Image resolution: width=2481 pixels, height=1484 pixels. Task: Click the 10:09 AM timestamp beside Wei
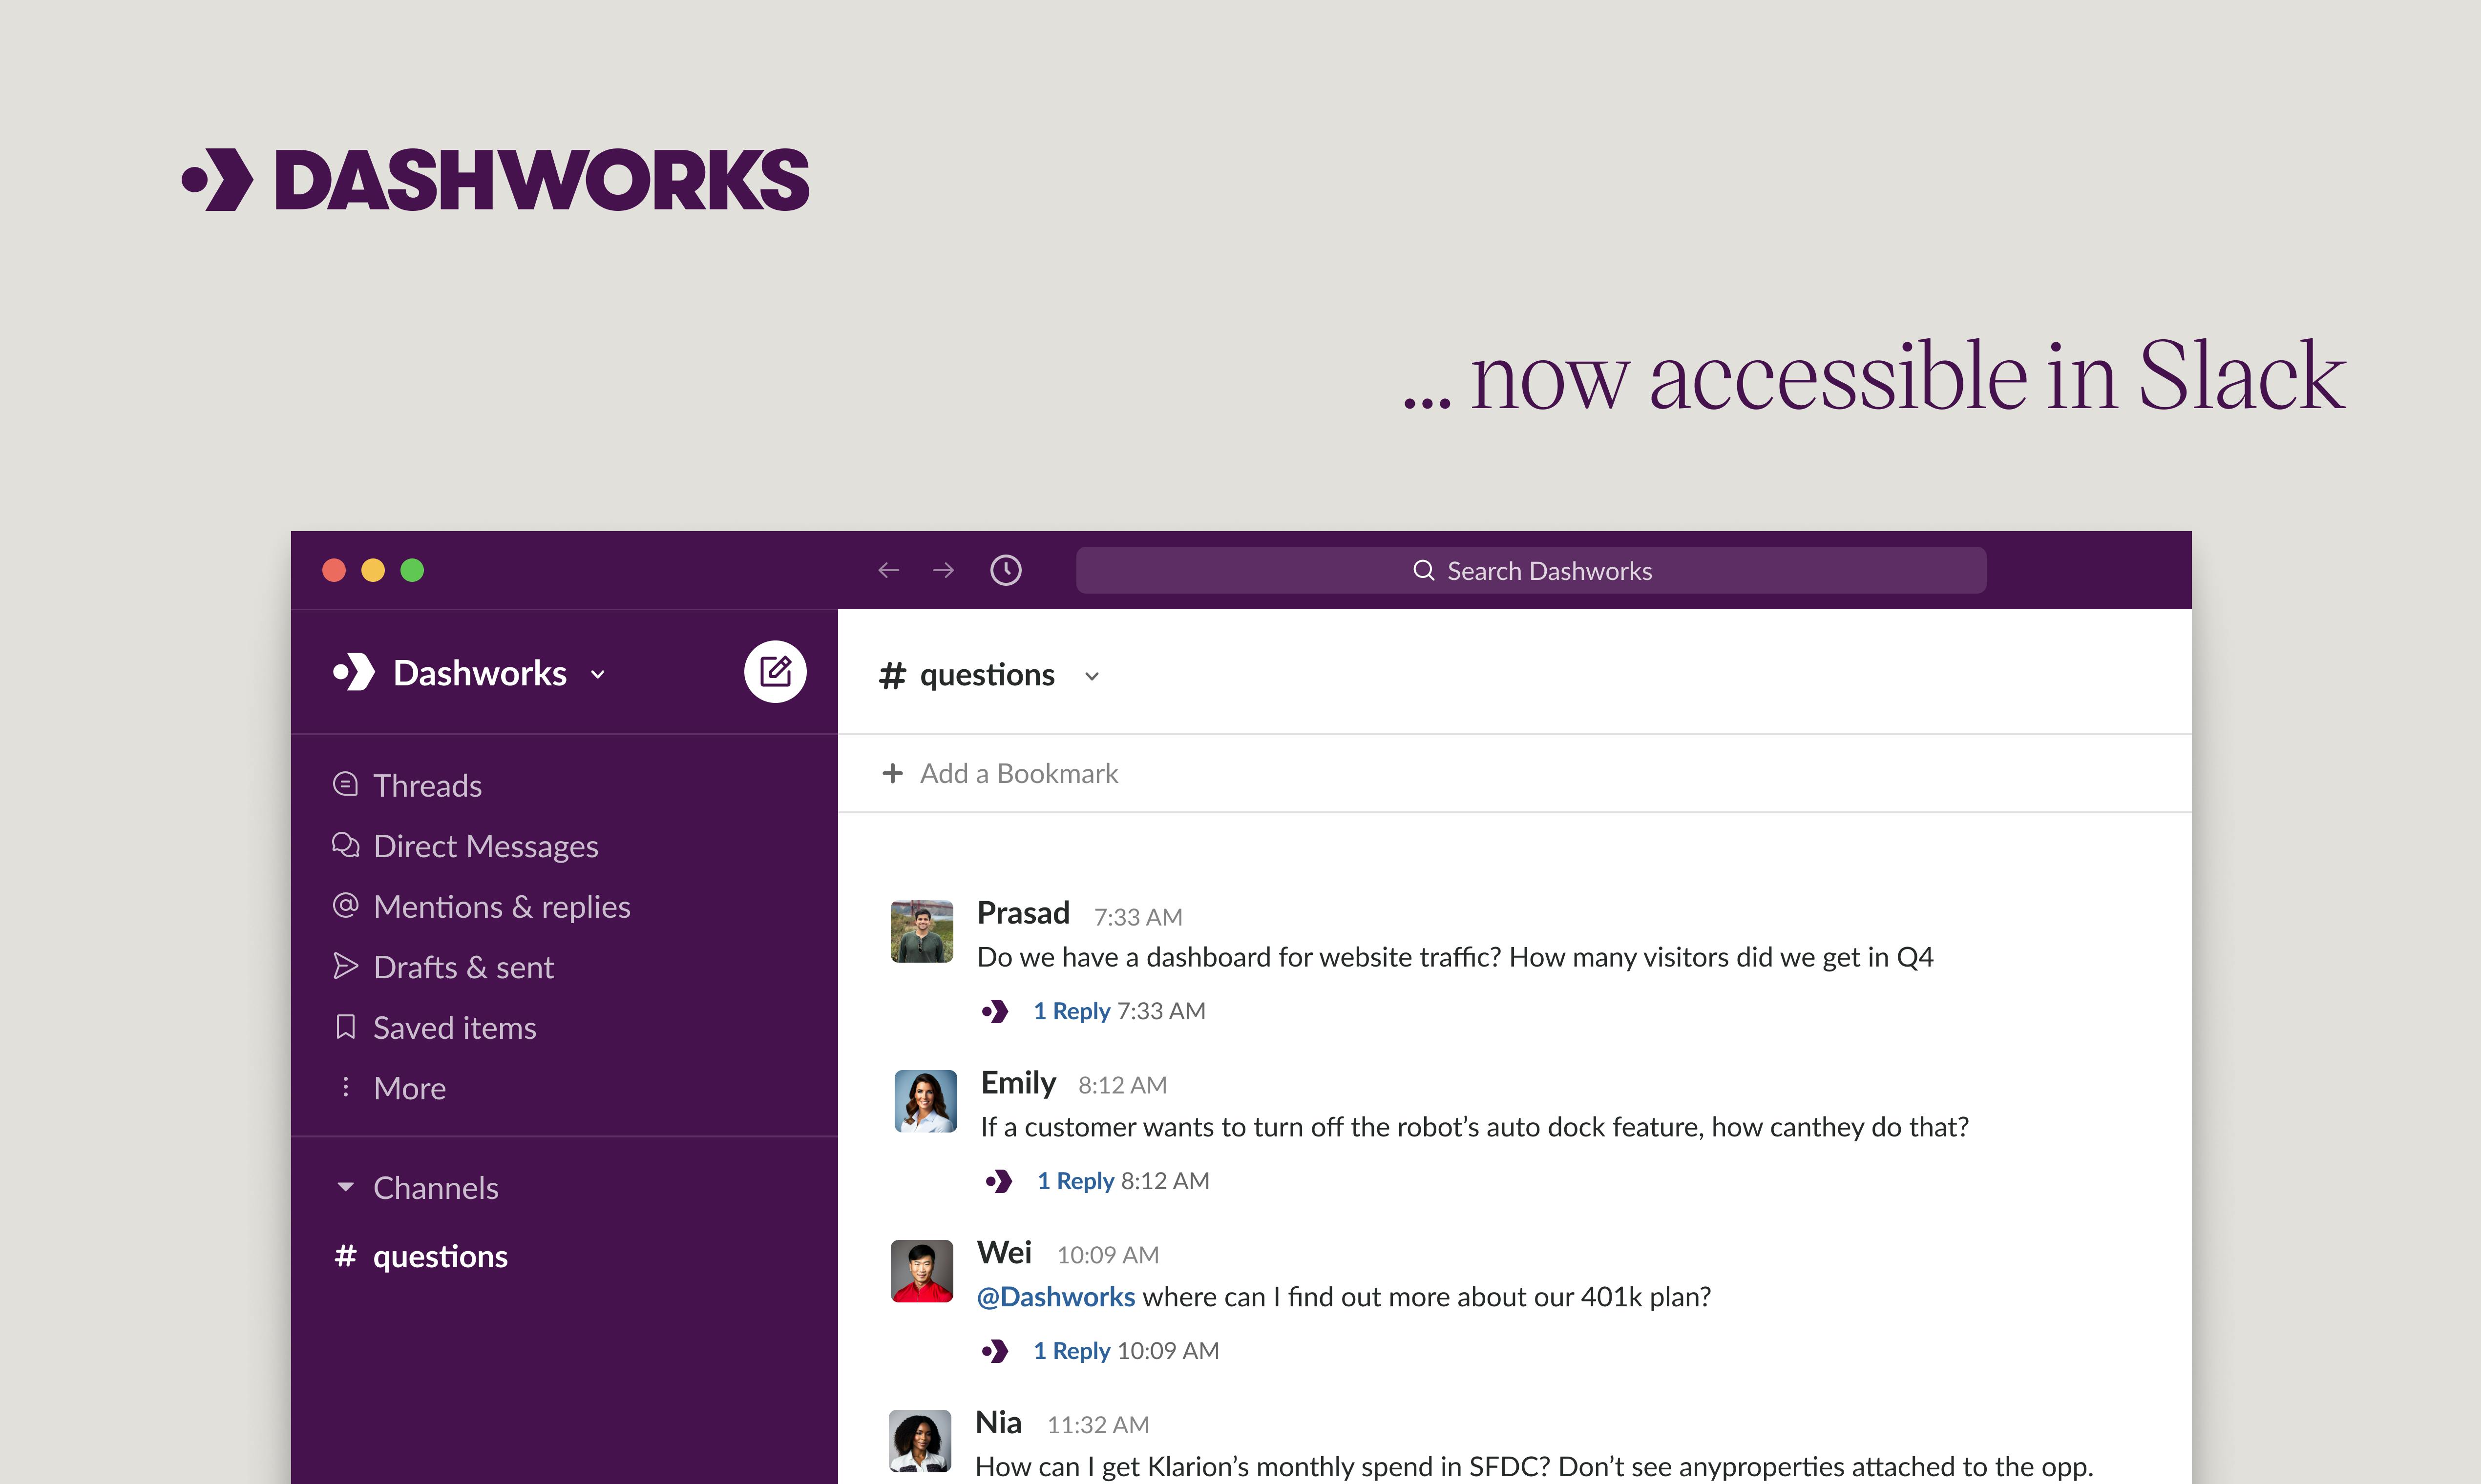click(x=1109, y=1255)
